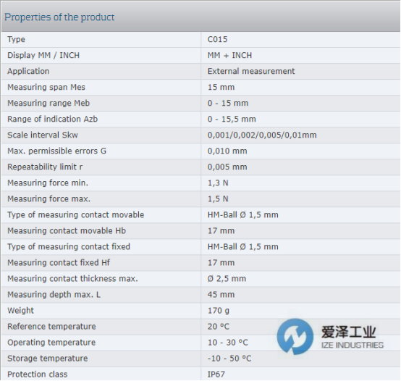The width and height of the screenshot is (401, 381).
Task: Click the '45 mm' measuring depth value
Action: point(221,295)
